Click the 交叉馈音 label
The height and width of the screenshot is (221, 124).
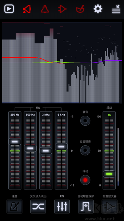[85, 142]
